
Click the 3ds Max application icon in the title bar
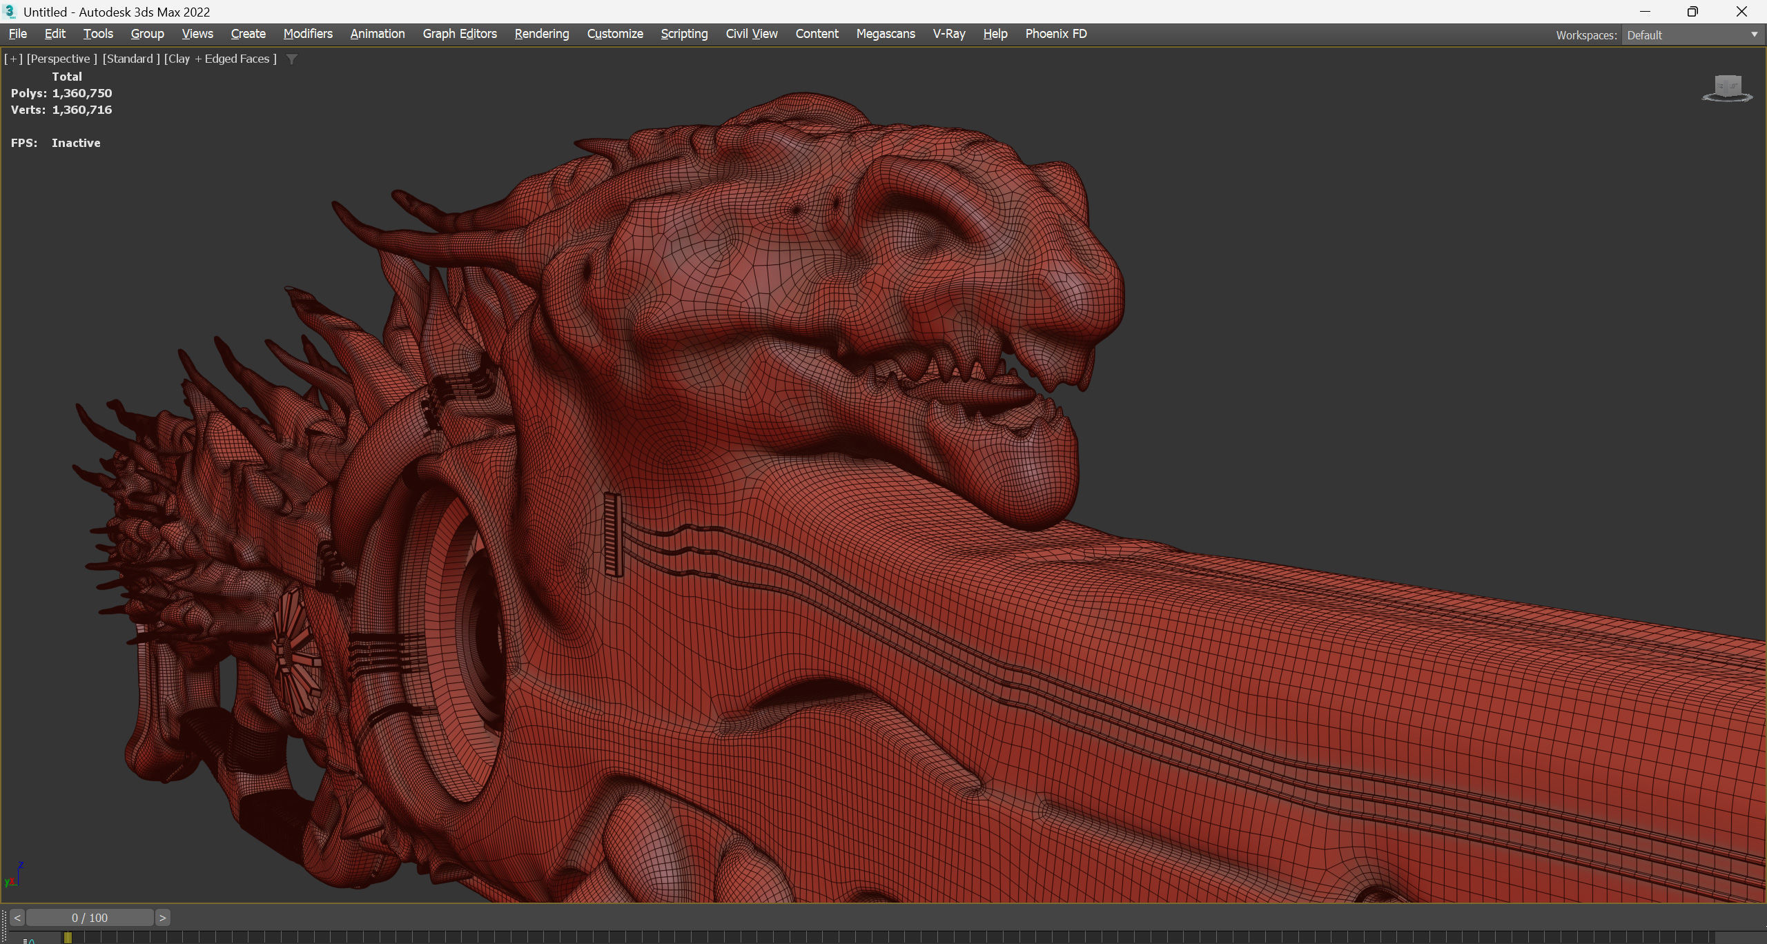tap(10, 12)
